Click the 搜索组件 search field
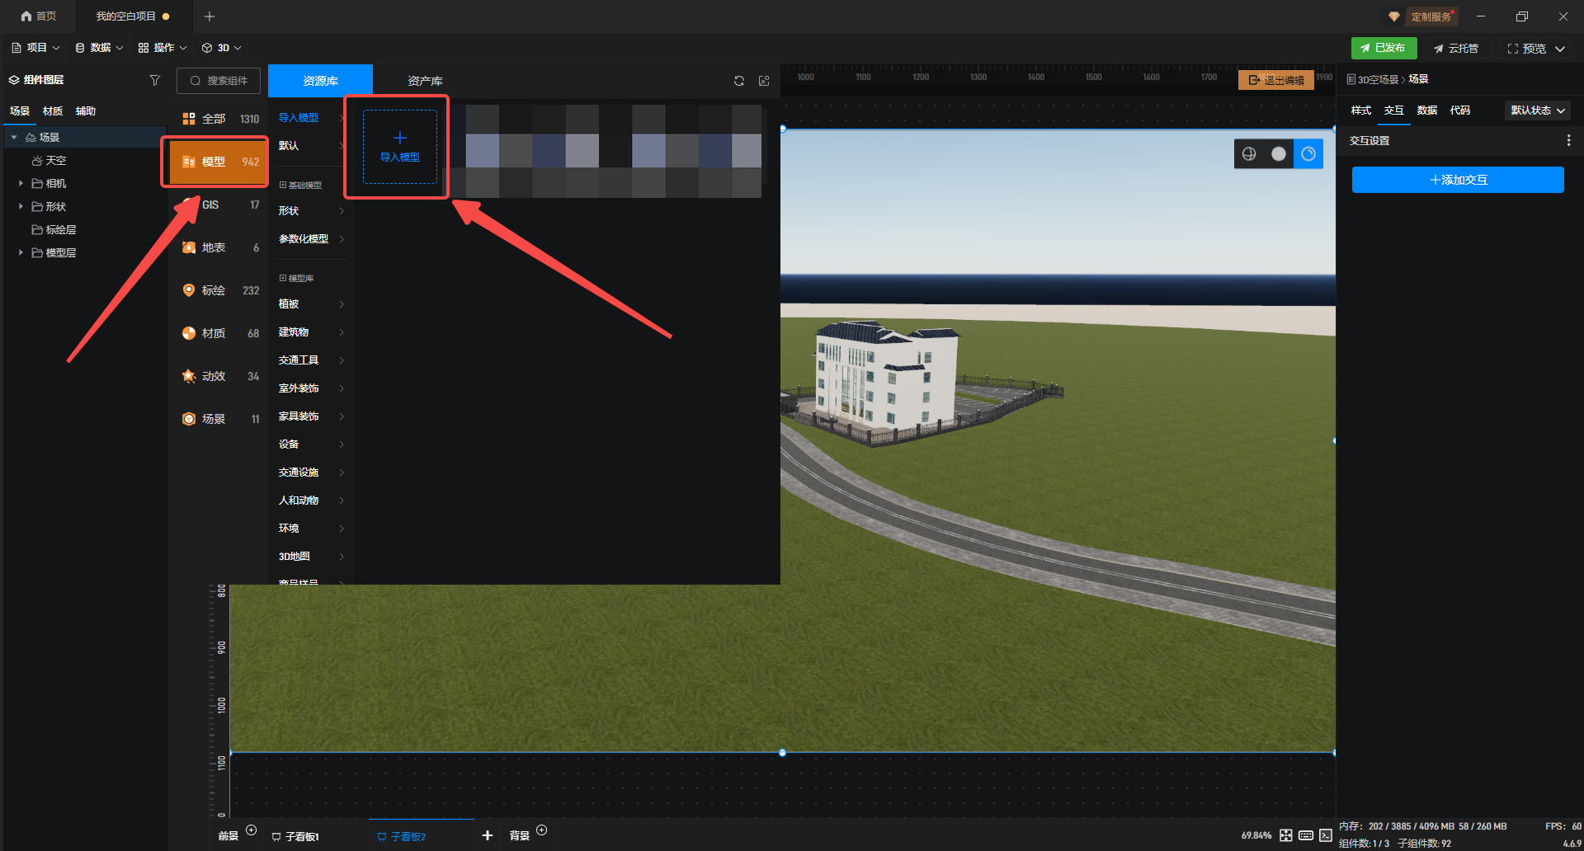The height and width of the screenshot is (851, 1584). coord(219,81)
